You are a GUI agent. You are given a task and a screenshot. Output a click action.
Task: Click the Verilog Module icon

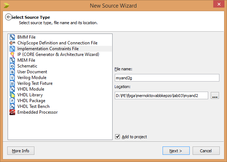(x=12, y=78)
